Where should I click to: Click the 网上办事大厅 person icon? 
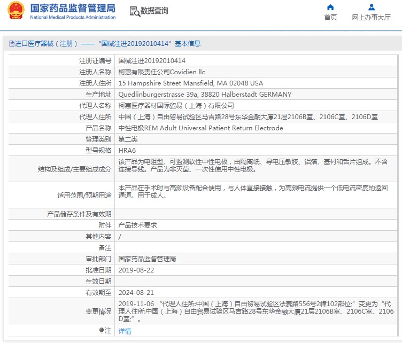pyautogui.click(x=371, y=7)
